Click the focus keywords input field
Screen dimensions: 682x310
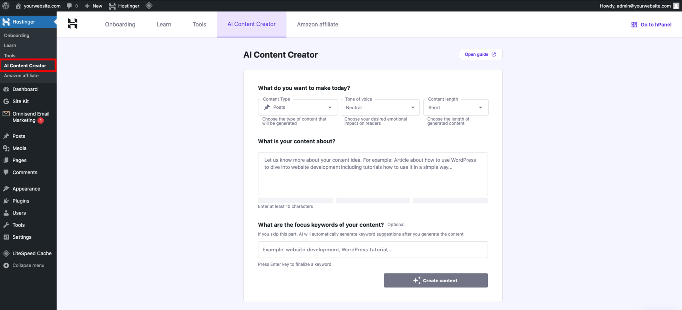pyautogui.click(x=372, y=250)
